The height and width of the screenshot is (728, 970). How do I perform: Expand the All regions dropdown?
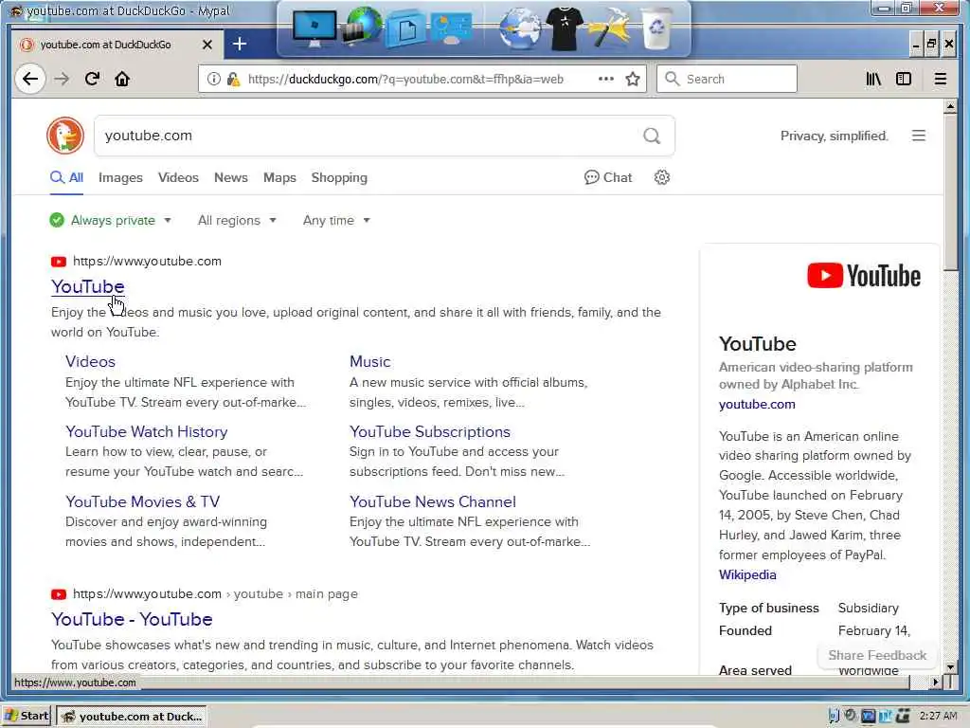click(x=237, y=220)
